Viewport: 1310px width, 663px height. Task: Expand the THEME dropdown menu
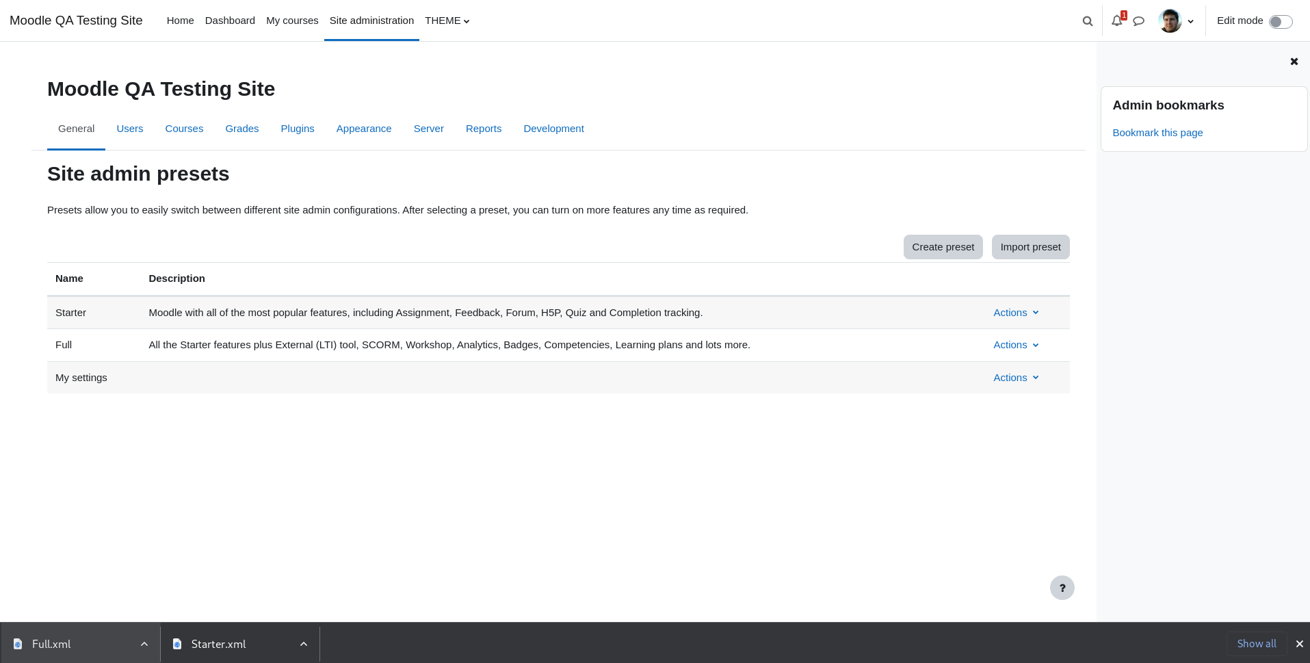tap(447, 21)
